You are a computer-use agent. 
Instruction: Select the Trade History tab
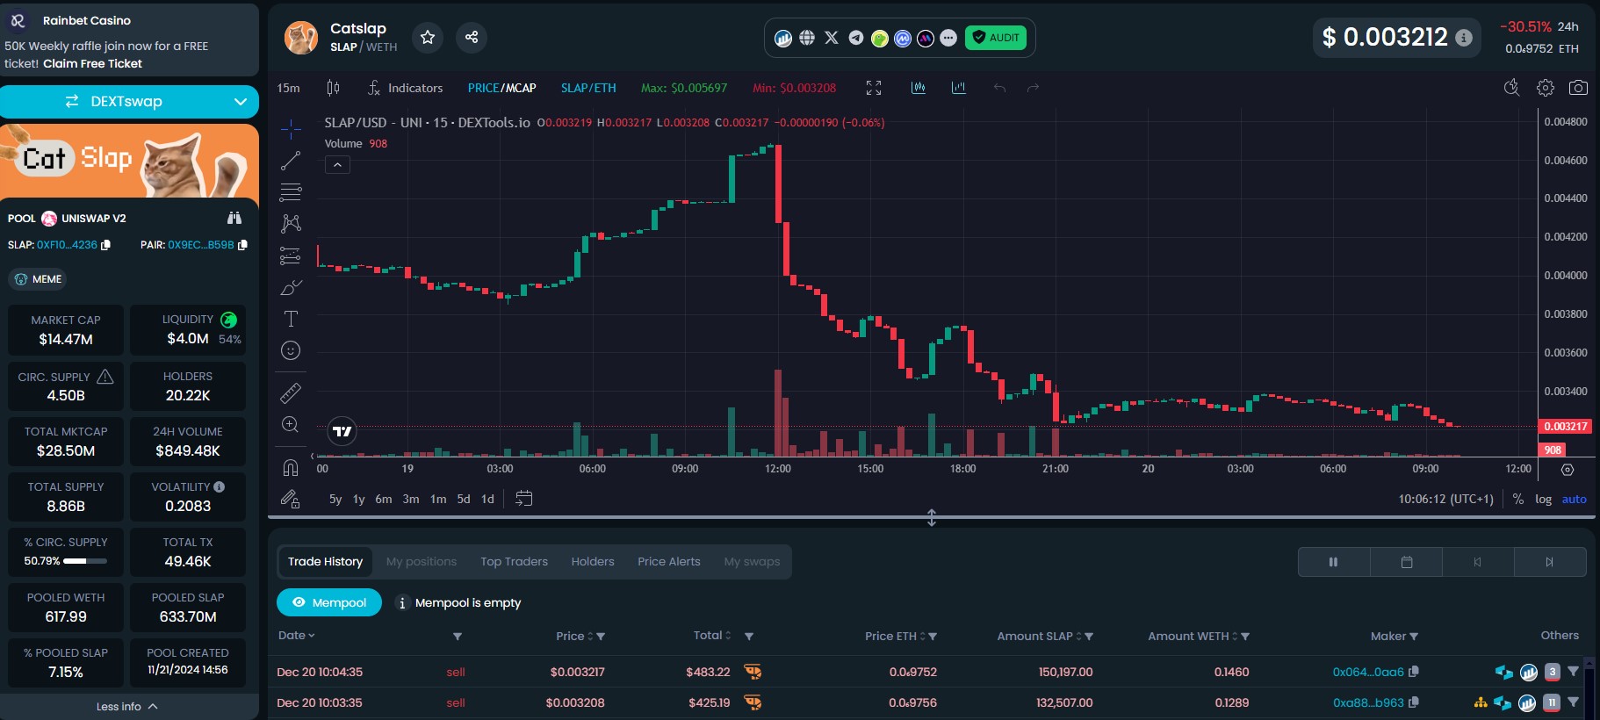[325, 562]
